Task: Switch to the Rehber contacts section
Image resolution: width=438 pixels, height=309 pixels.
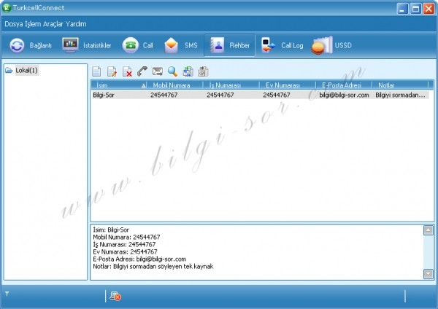Action: [x=230, y=45]
